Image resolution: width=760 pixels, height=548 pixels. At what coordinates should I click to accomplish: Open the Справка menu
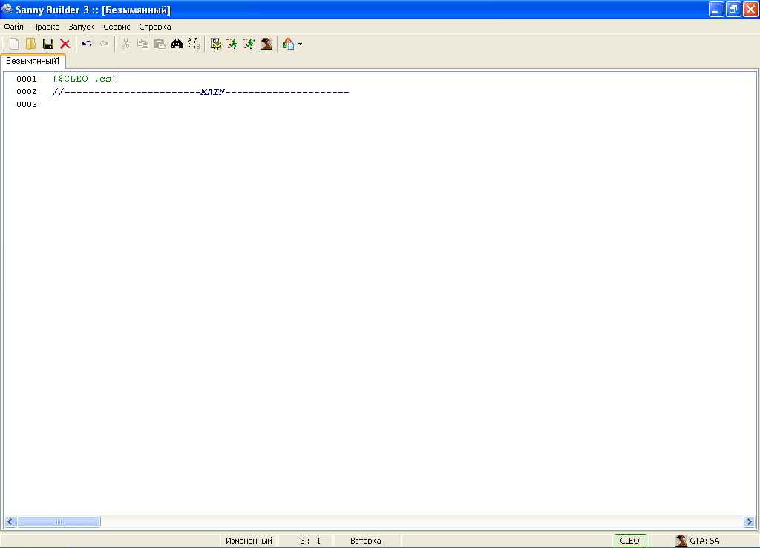[x=155, y=27]
